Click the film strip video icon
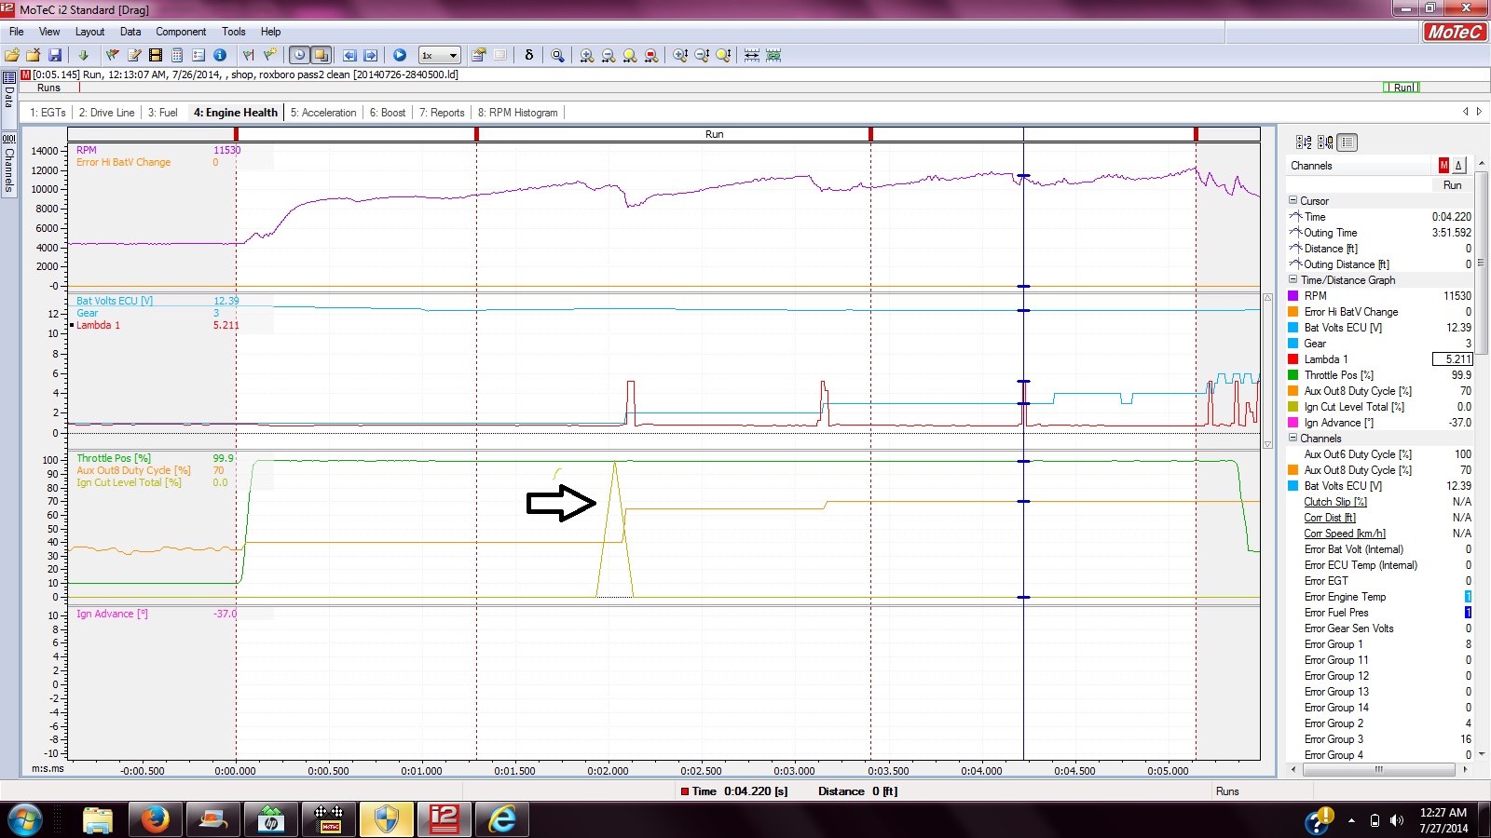1491x838 pixels. pos(156,55)
